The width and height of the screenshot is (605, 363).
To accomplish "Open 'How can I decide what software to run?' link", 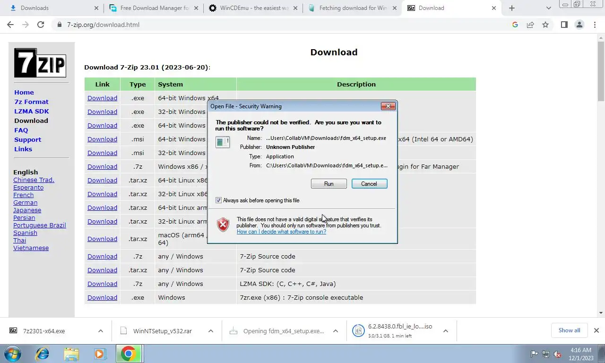I will tap(281, 232).
